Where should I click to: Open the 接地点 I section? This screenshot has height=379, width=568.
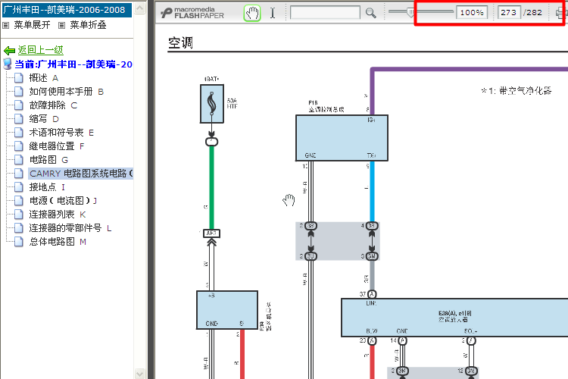47,186
